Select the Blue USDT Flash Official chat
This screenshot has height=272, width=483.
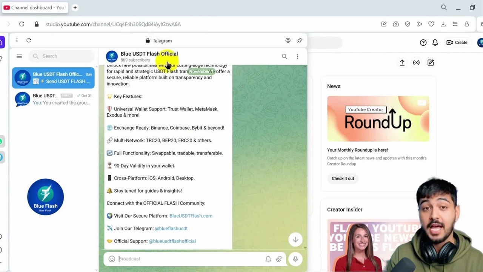(53, 78)
